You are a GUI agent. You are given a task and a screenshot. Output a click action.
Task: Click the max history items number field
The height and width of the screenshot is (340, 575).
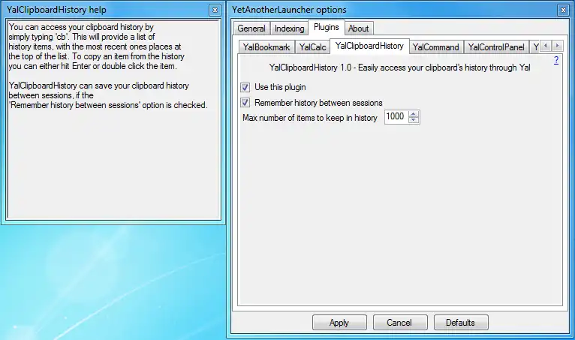point(396,116)
